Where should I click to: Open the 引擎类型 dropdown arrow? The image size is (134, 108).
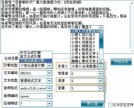coord(49,66)
